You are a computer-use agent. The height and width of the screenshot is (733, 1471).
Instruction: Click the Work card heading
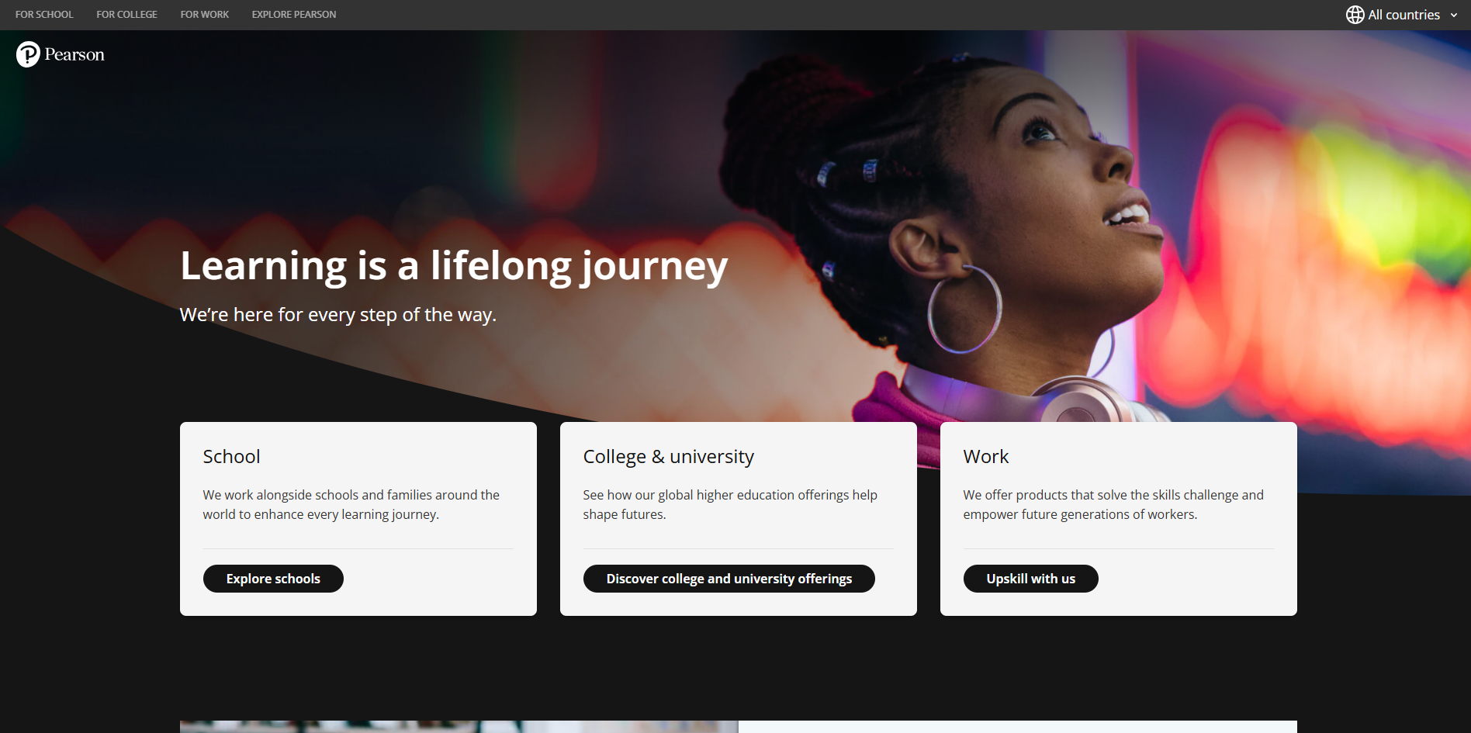(x=985, y=457)
